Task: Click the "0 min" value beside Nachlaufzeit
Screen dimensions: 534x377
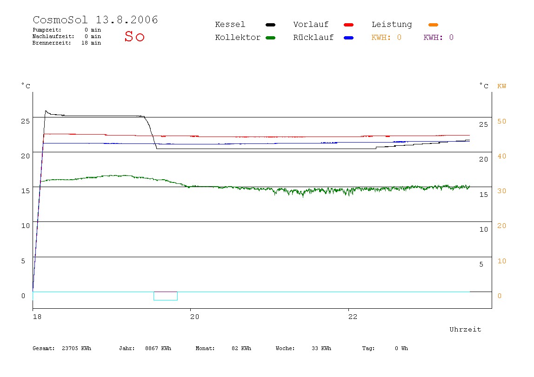Action: (x=93, y=36)
